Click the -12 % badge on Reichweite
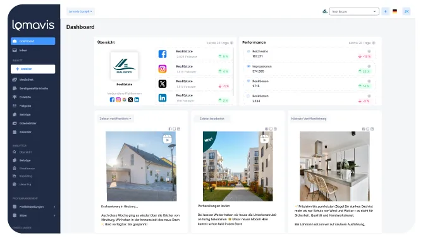The height and width of the screenshot is (238, 423). (364, 56)
